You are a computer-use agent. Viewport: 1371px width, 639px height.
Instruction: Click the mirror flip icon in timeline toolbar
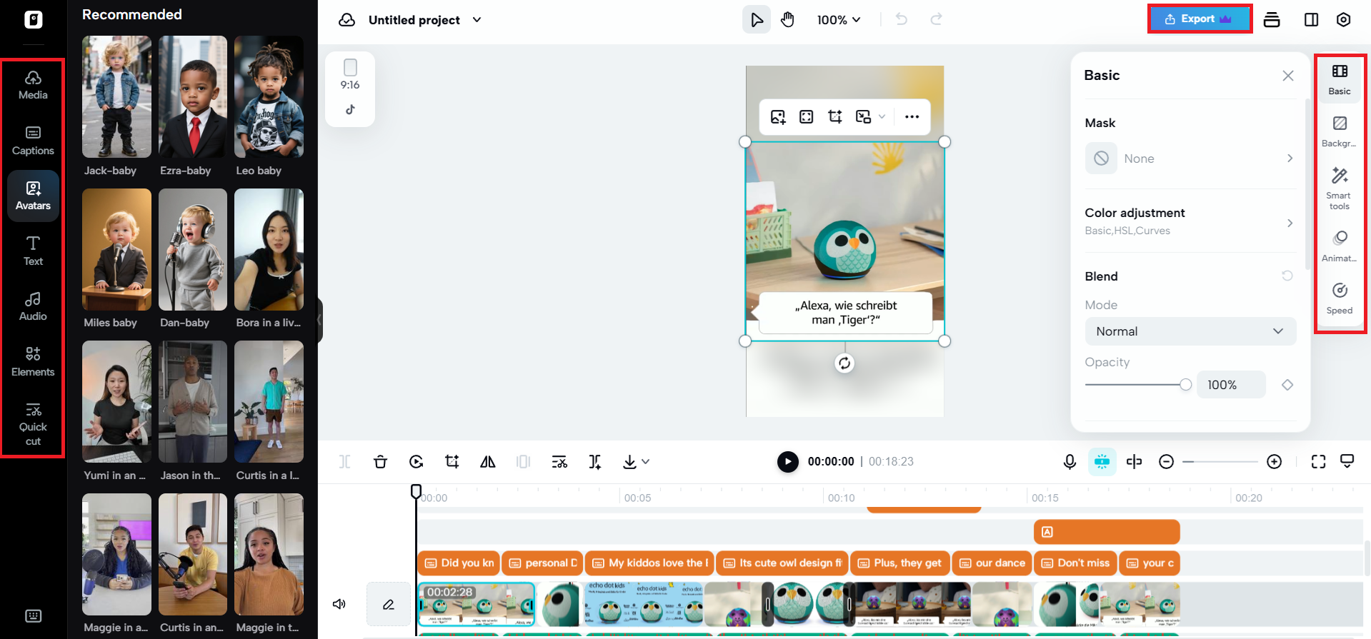click(x=488, y=462)
